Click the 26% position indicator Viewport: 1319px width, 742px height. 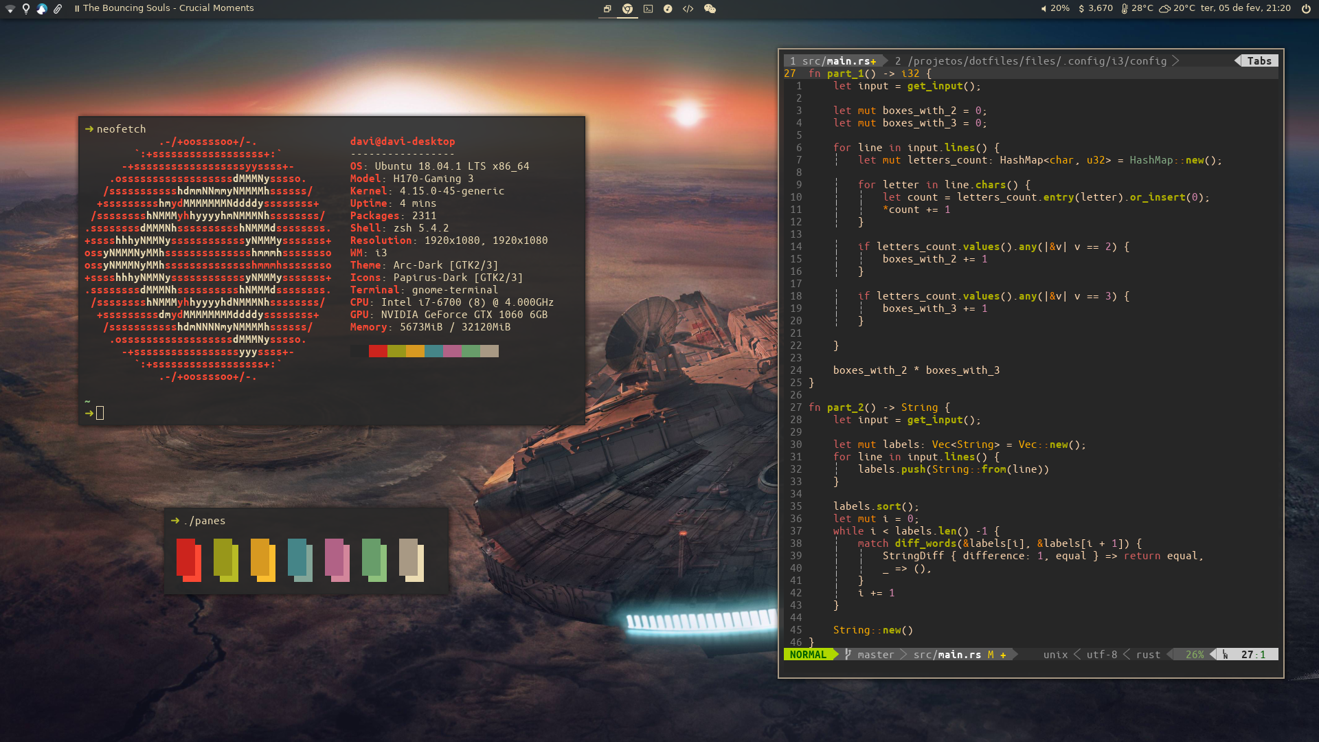[x=1194, y=655]
